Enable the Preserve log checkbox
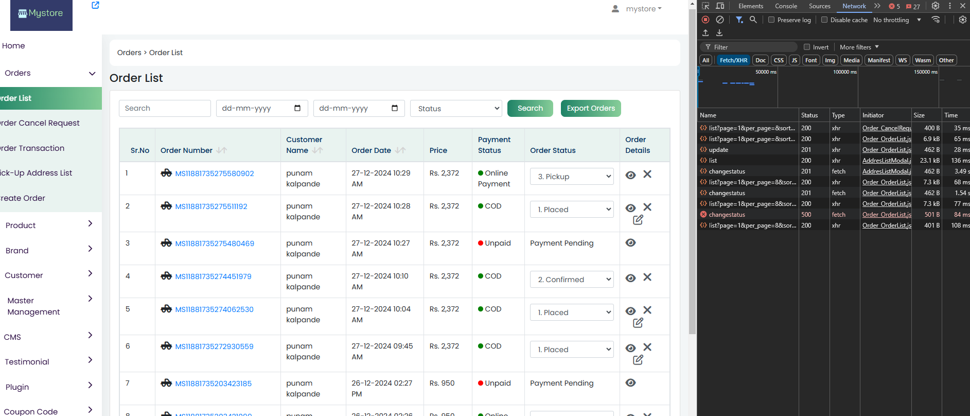This screenshot has height=416, width=970. (771, 20)
